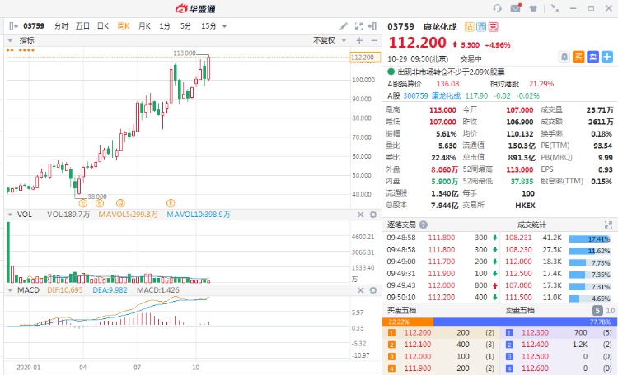Zoom in chart with plus icon
The height and width of the screenshot is (375, 618).
pyautogui.click(x=359, y=40)
